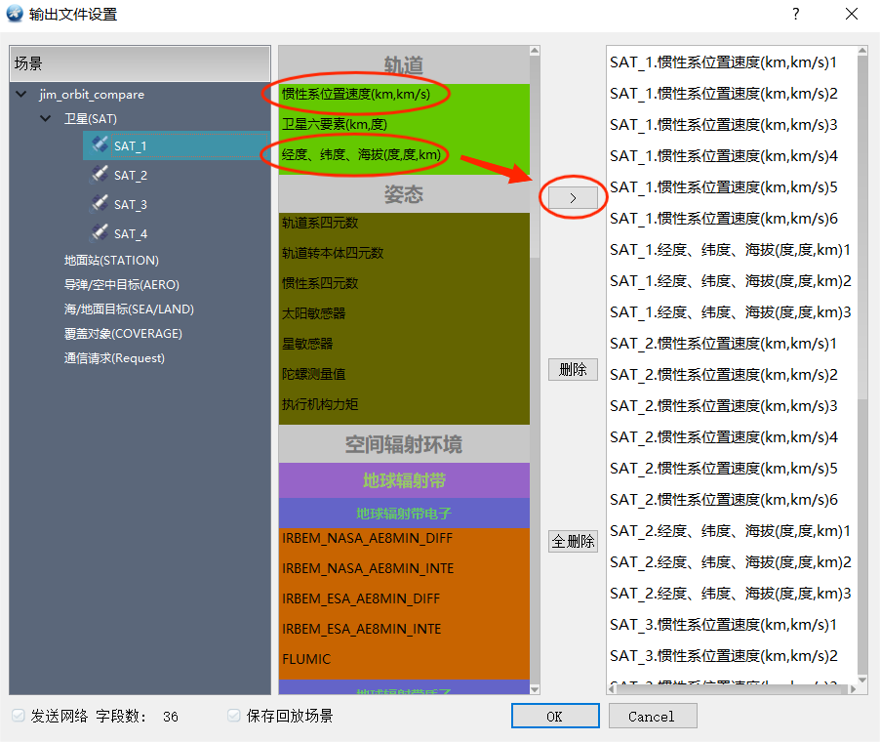The image size is (880, 742).
Task: Click the SAT_4 satellite icon
Action: click(x=100, y=233)
